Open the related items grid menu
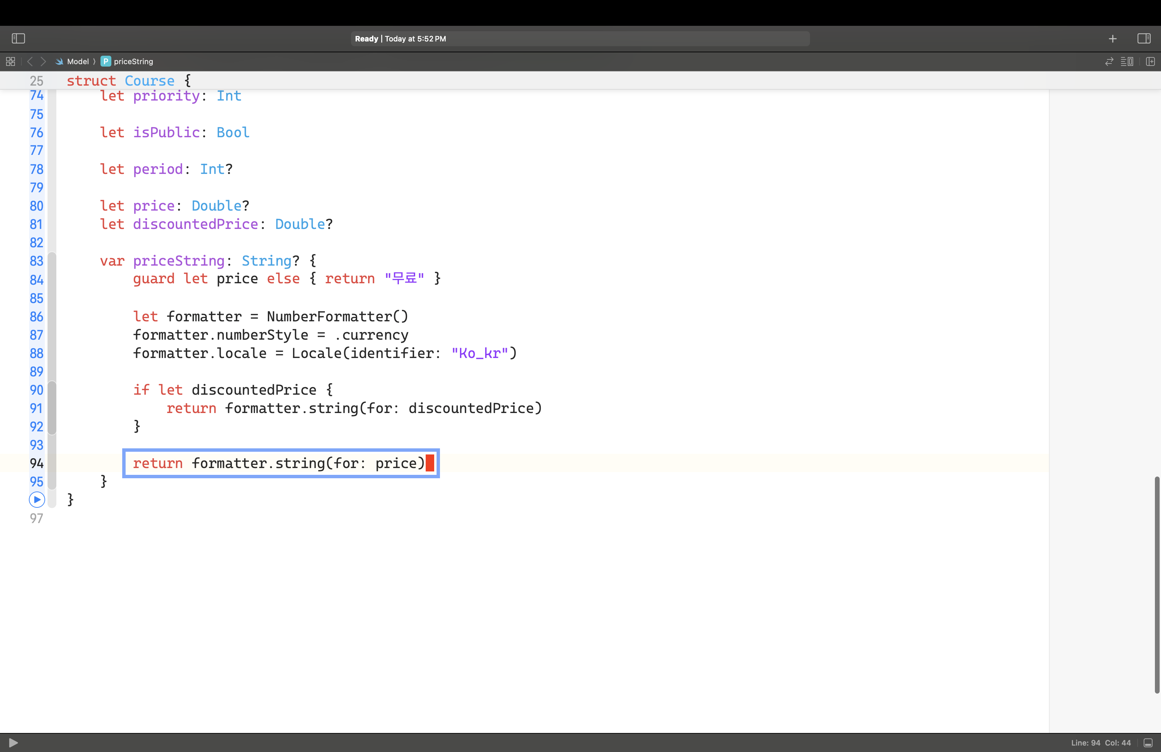 [x=10, y=61]
